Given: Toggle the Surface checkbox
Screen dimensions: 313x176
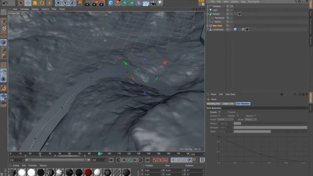Looking at the screenshot, I should pyautogui.click(x=220, y=116).
